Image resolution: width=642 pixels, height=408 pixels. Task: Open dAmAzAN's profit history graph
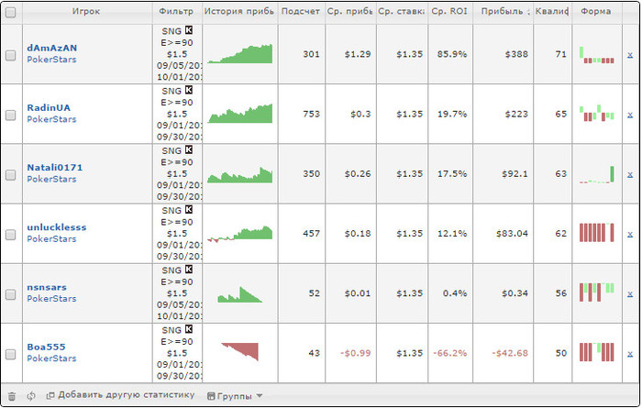[240, 54]
